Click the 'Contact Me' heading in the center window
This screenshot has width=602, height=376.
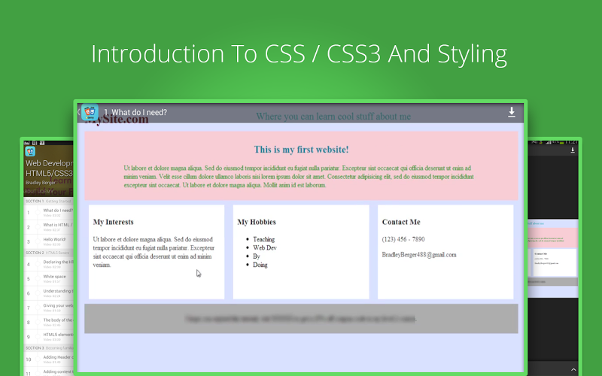click(x=401, y=222)
